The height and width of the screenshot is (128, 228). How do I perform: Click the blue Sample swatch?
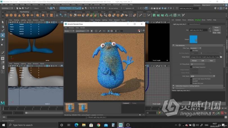[193, 39]
